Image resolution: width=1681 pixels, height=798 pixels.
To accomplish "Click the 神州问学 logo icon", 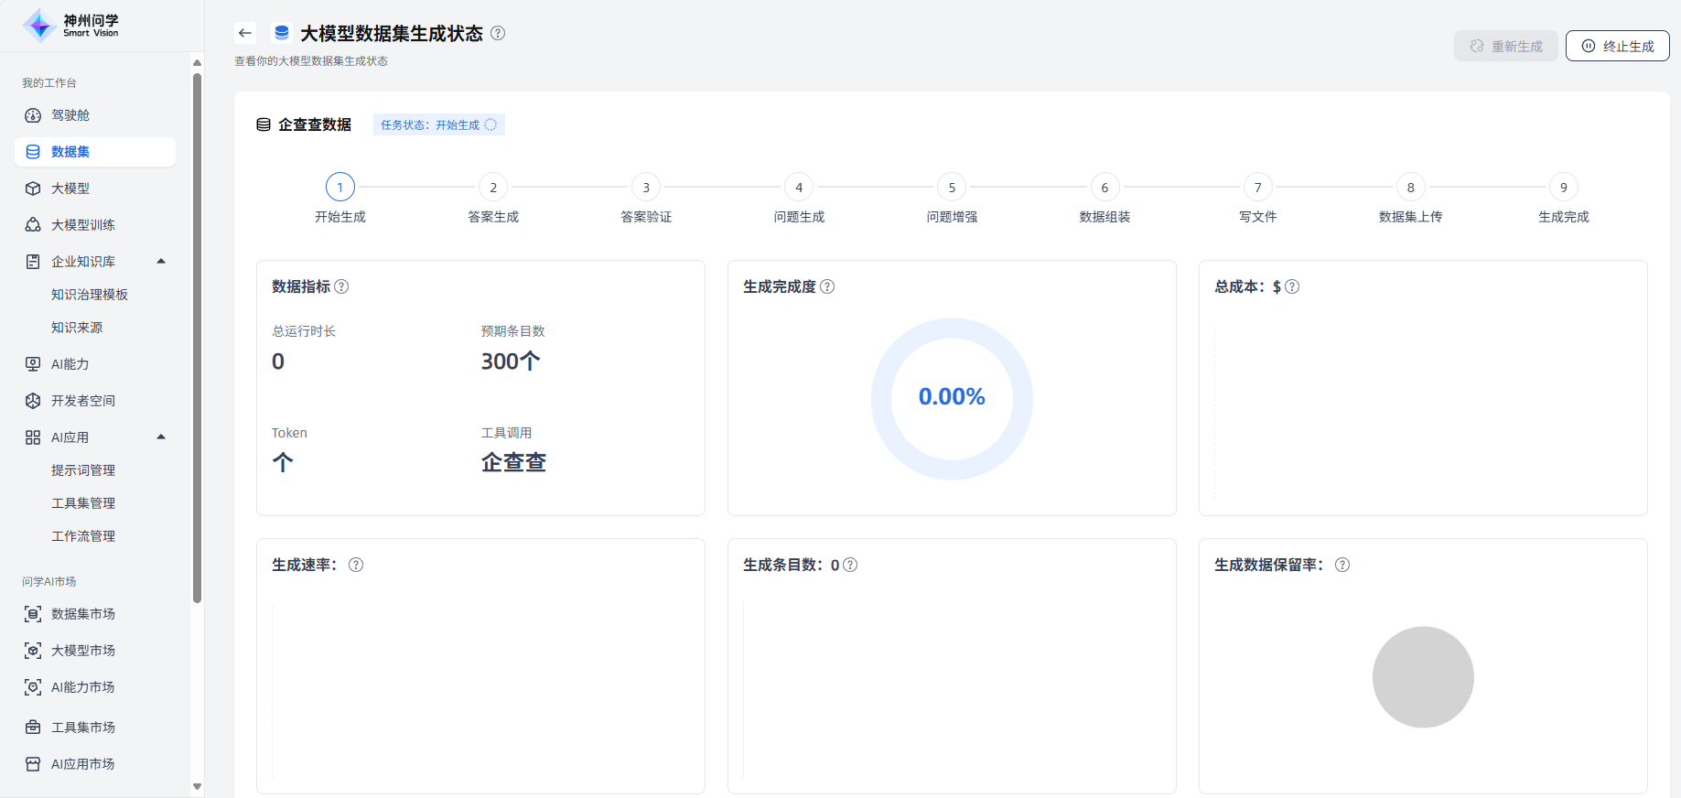I will (39, 26).
